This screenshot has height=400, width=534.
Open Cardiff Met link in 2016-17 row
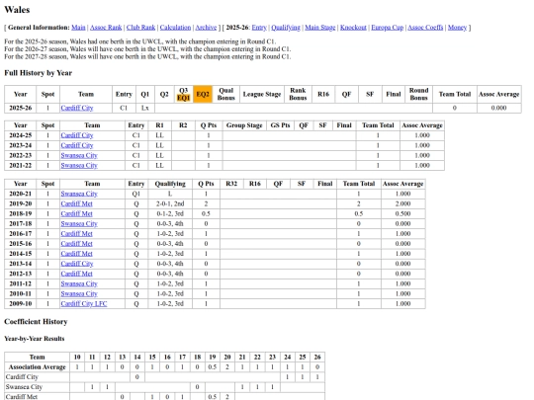point(76,234)
